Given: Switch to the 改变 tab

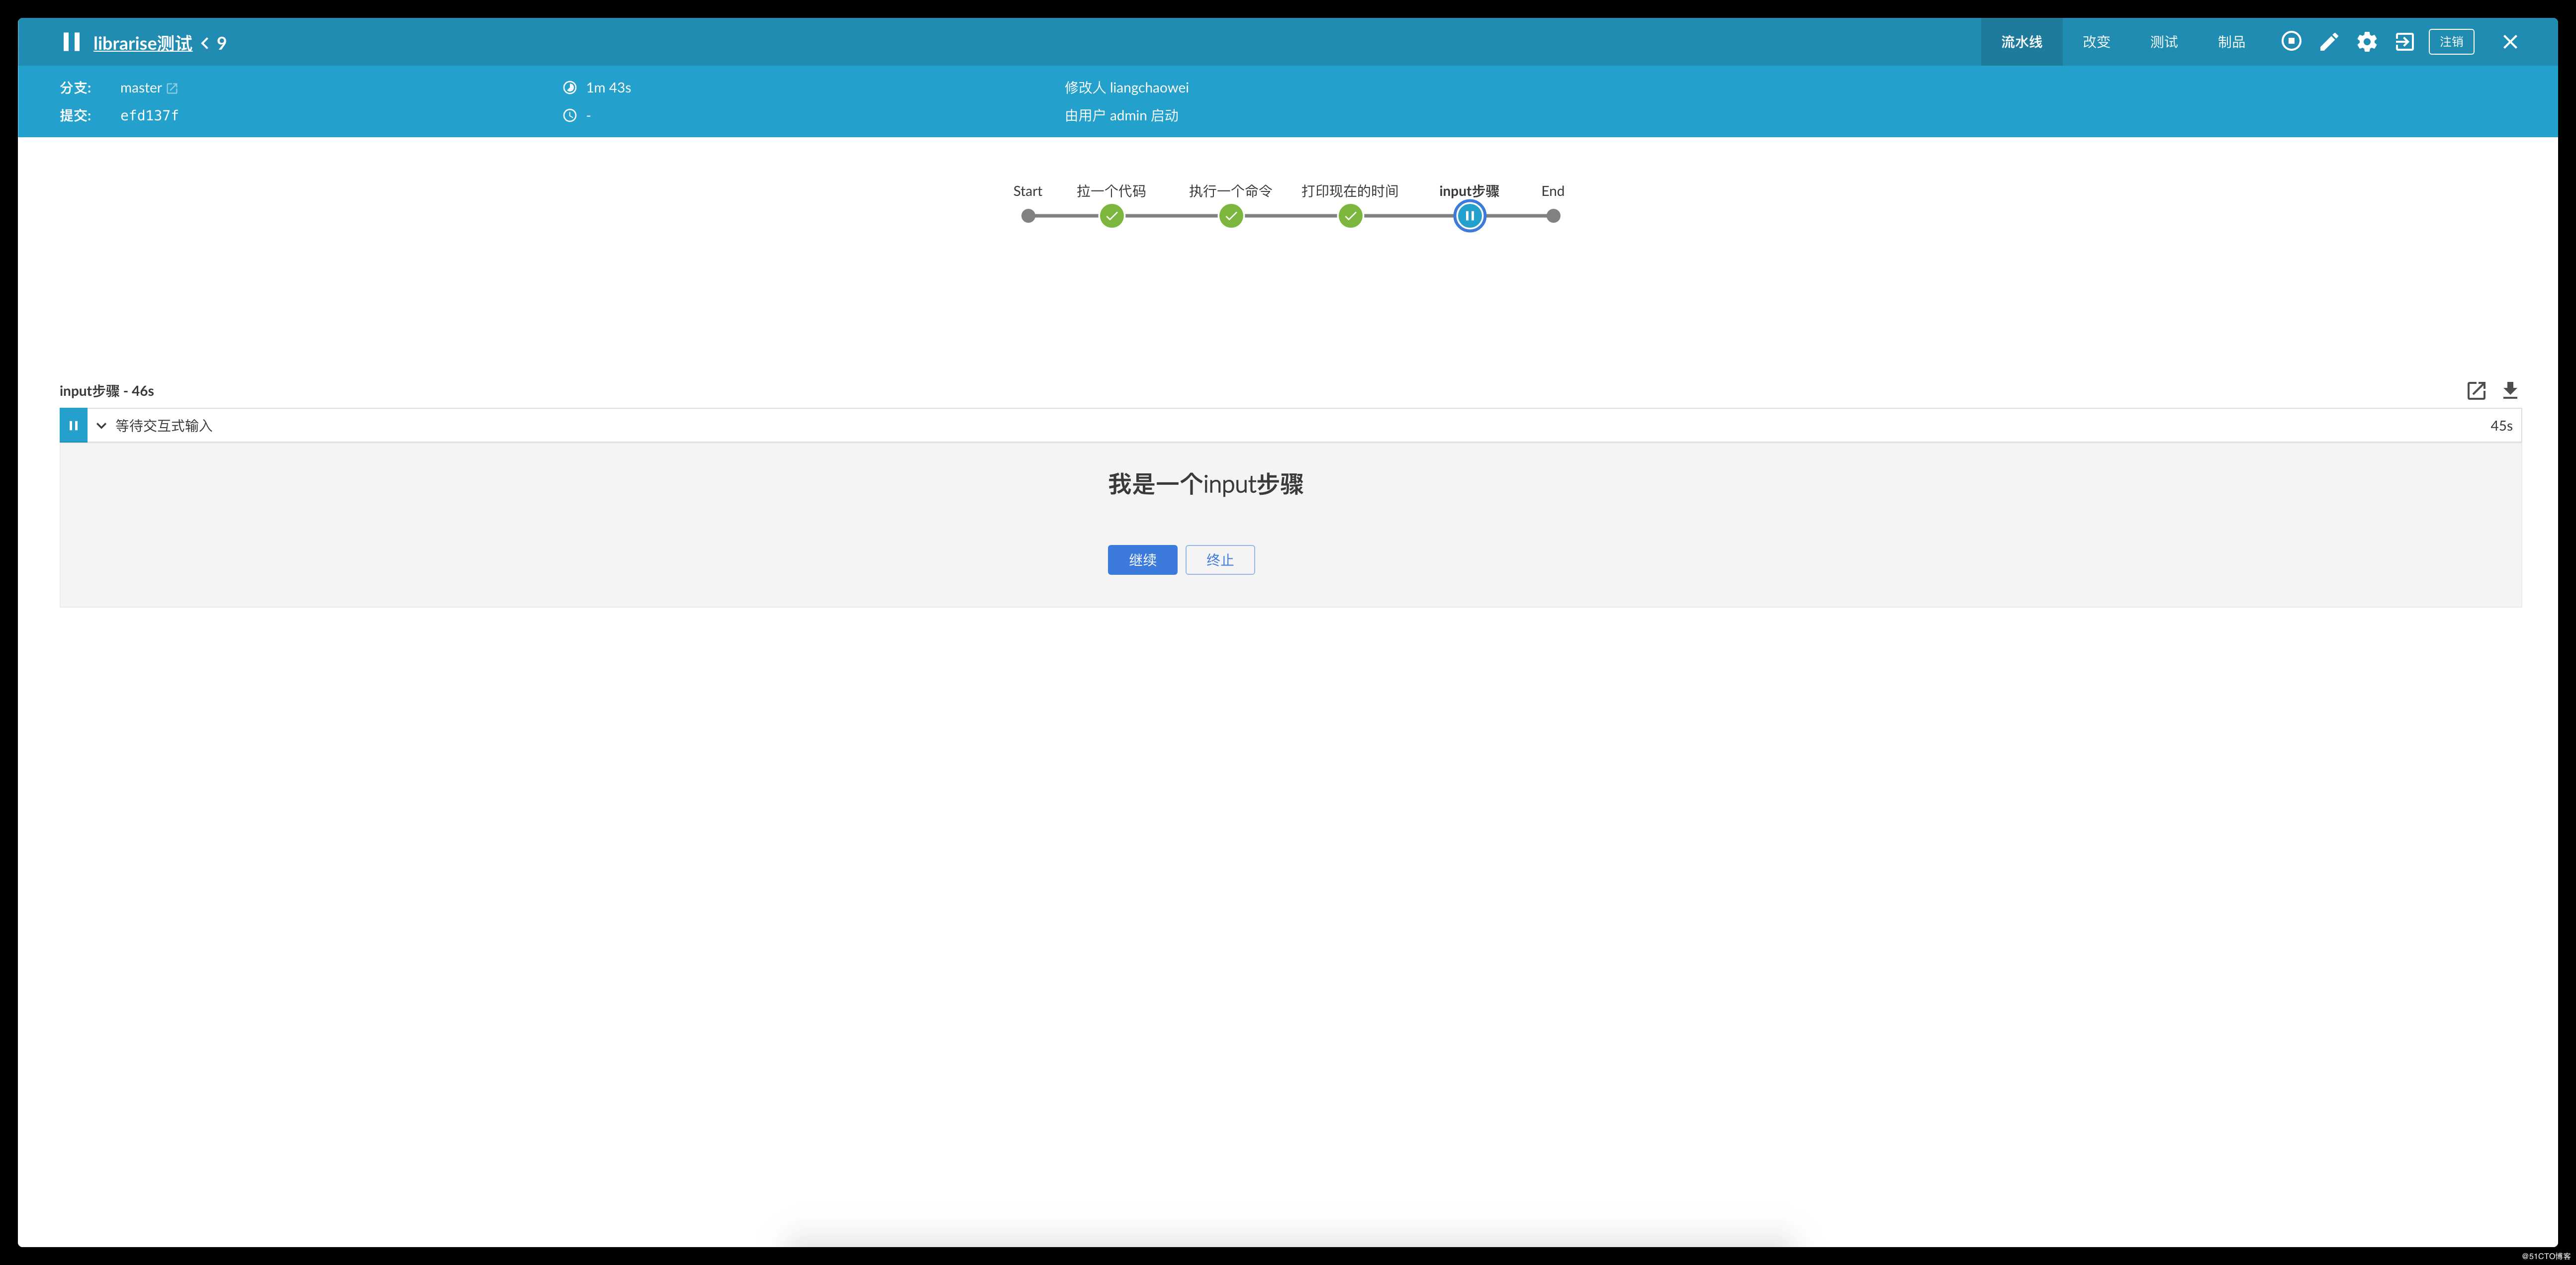Looking at the screenshot, I should click(2096, 41).
